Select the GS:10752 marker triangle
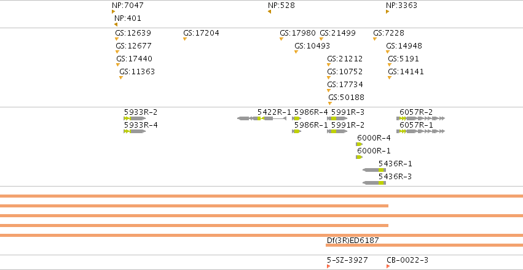This screenshot has width=523, height=270. tap(329, 77)
